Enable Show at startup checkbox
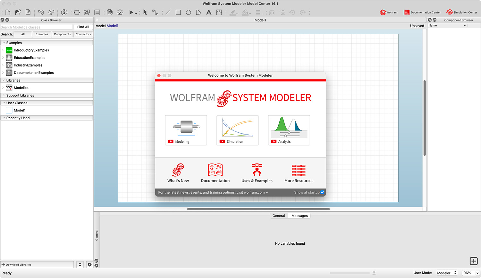The height and width of the screenshot is (278, 481). (323, 192)
